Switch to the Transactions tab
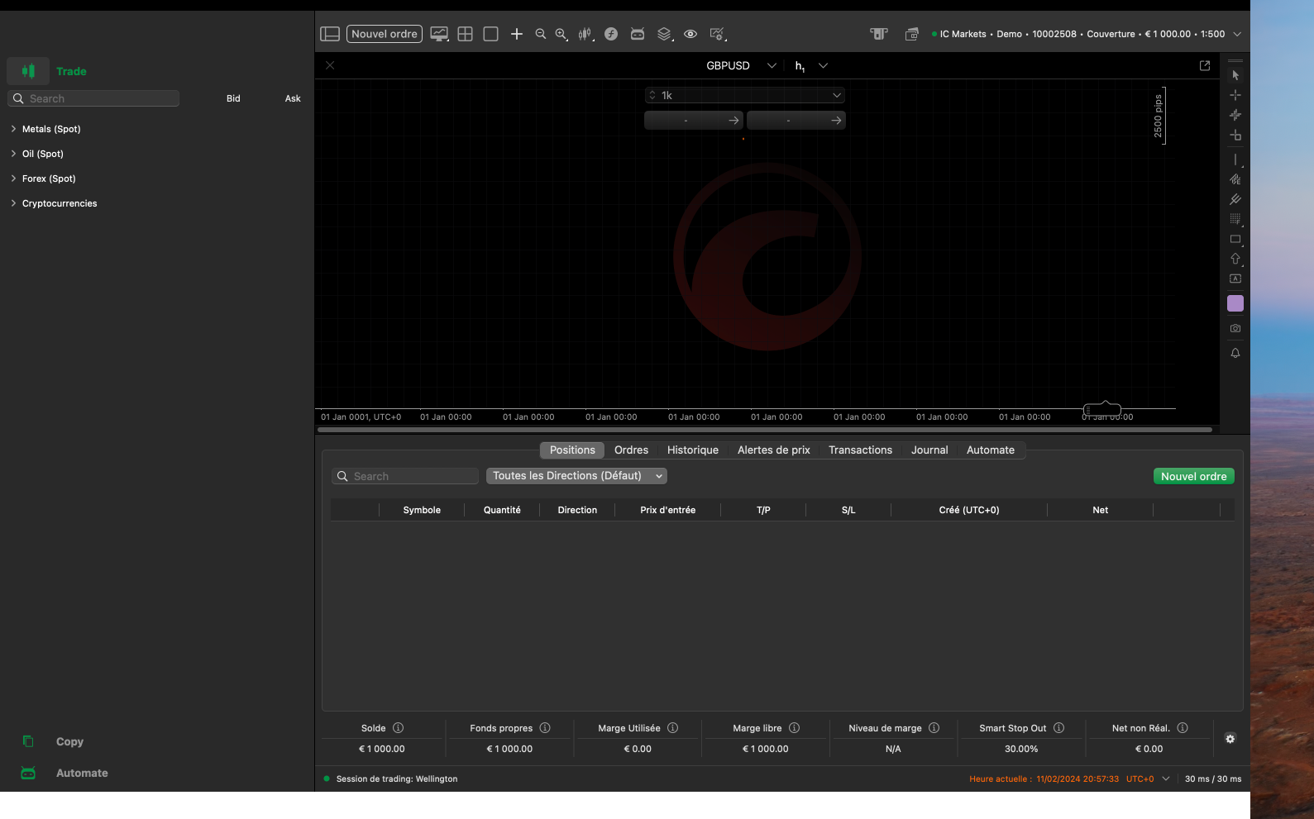Screen dimensions: 1314x819 click(860, 450)
